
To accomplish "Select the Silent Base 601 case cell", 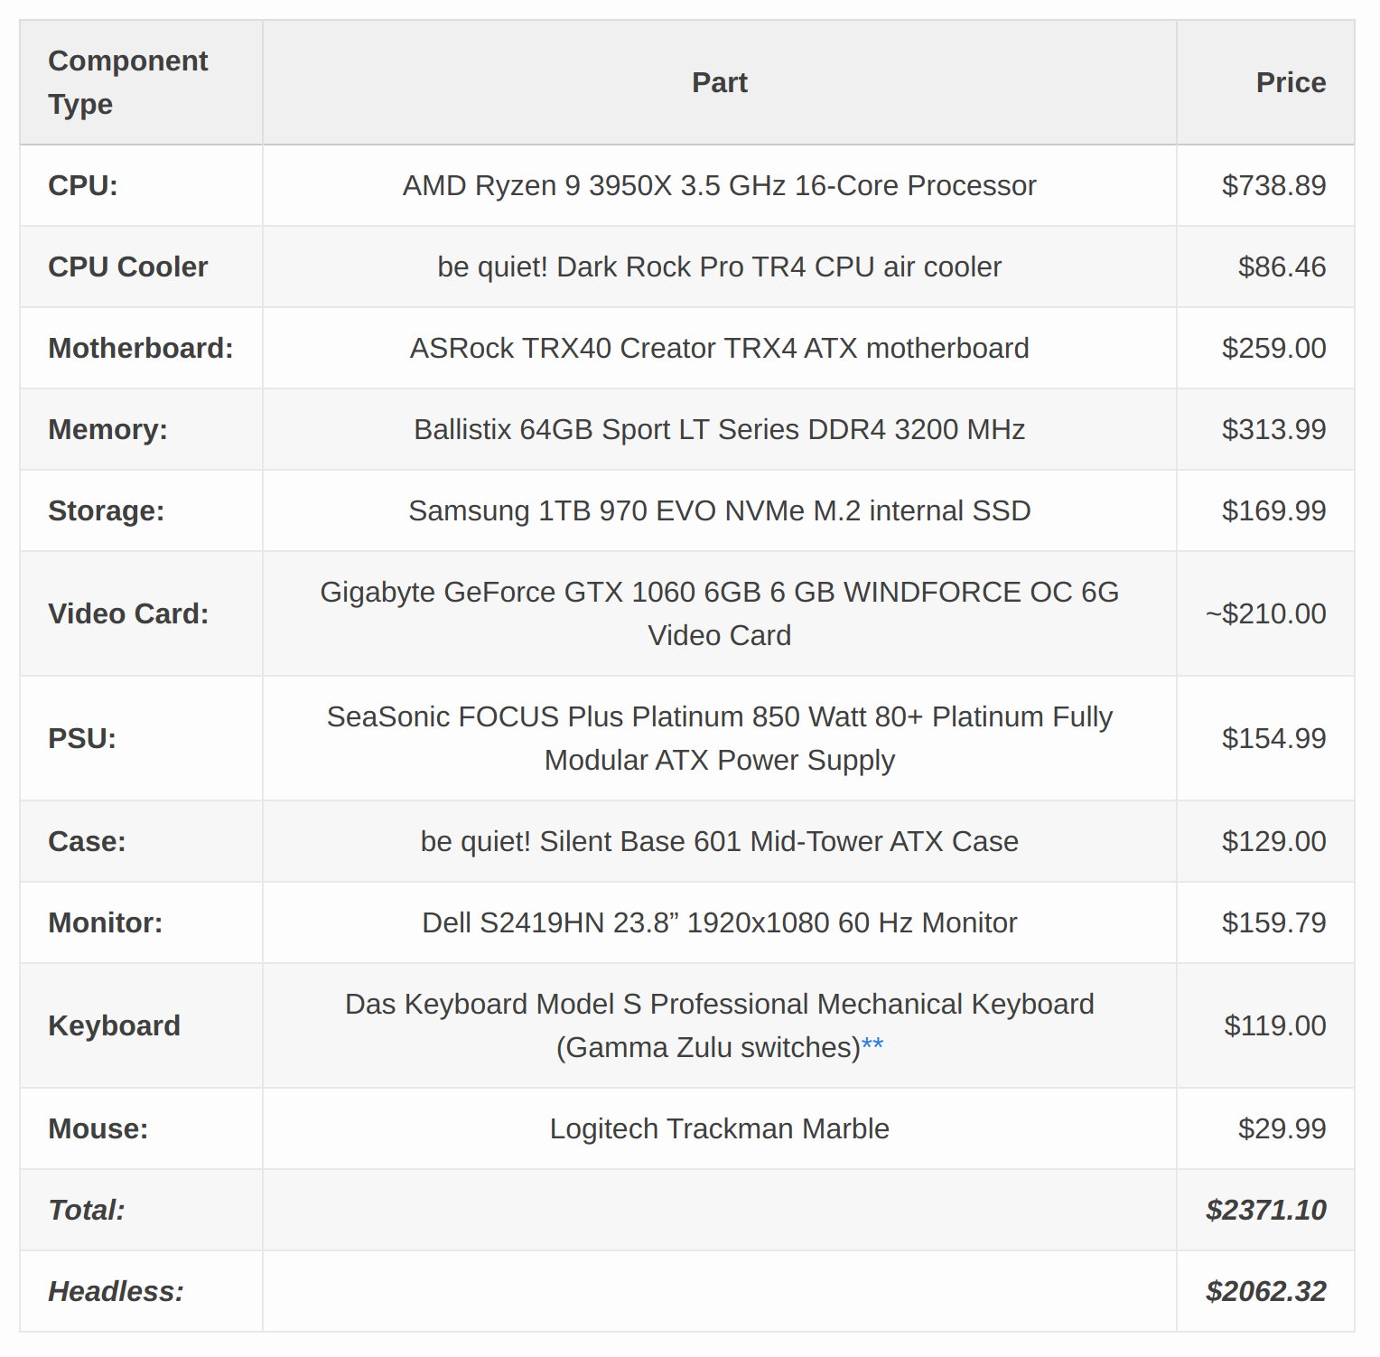I will pos(720,841).
